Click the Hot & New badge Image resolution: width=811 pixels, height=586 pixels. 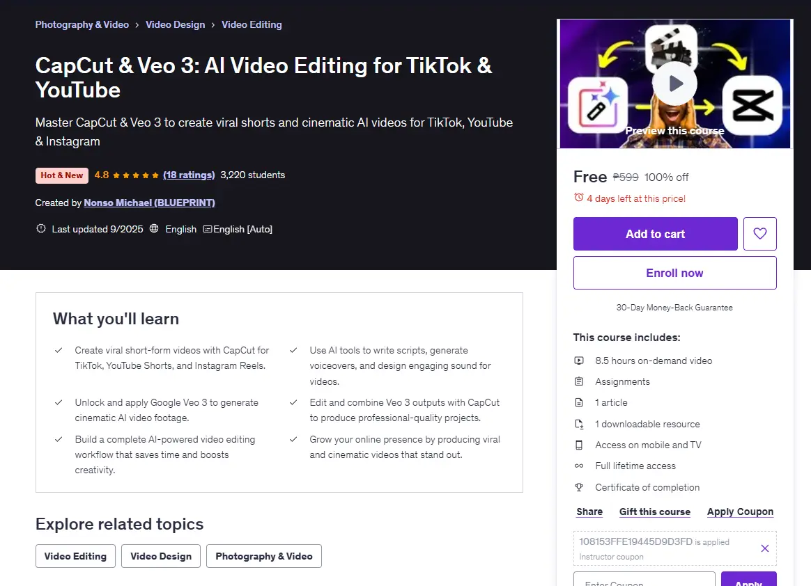coord(62,175)
